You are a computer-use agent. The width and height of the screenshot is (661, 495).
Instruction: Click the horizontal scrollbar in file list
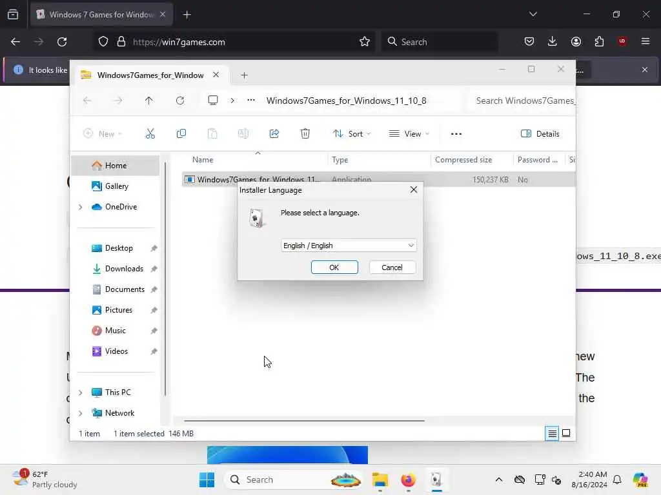point(304,420)
